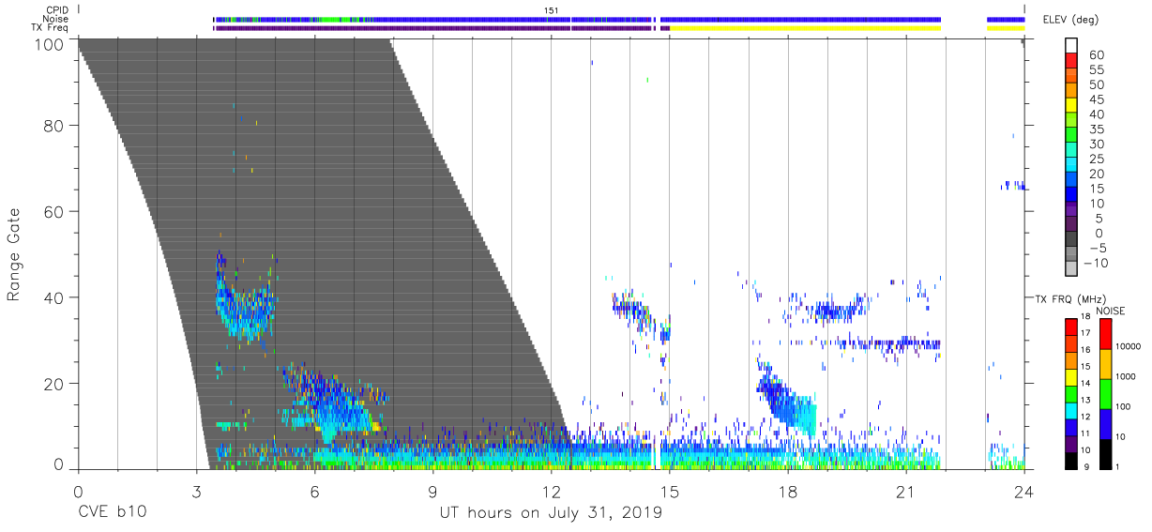Pick the white top swatch in ELEV colorbar
The height and width of the screenshot is (532, 1152).
click(1072, 46)
